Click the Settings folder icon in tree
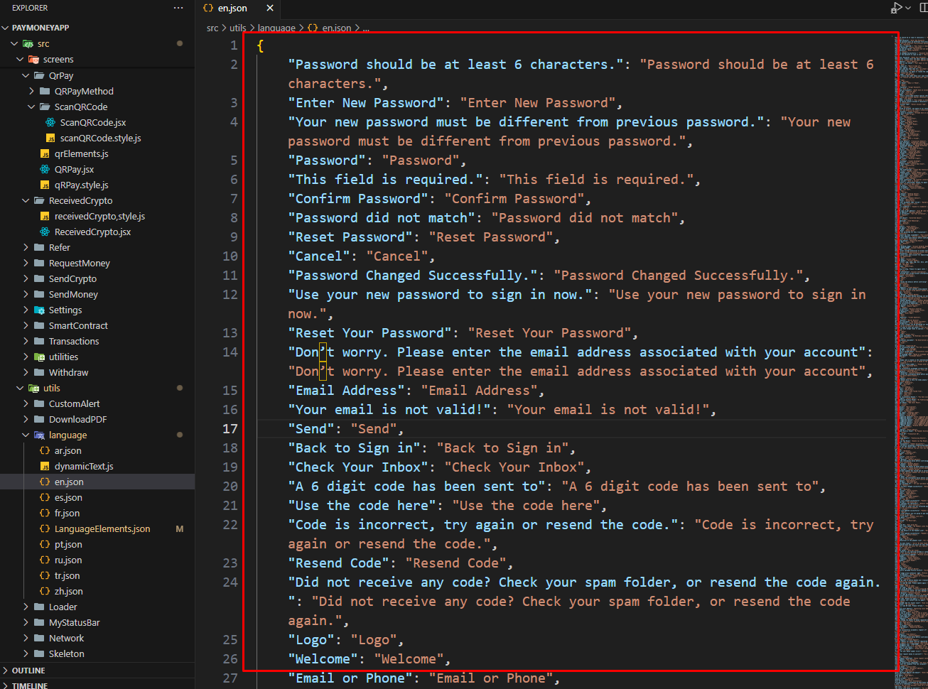Viewport: 928px width, 689px height. [x=40, y=310]
